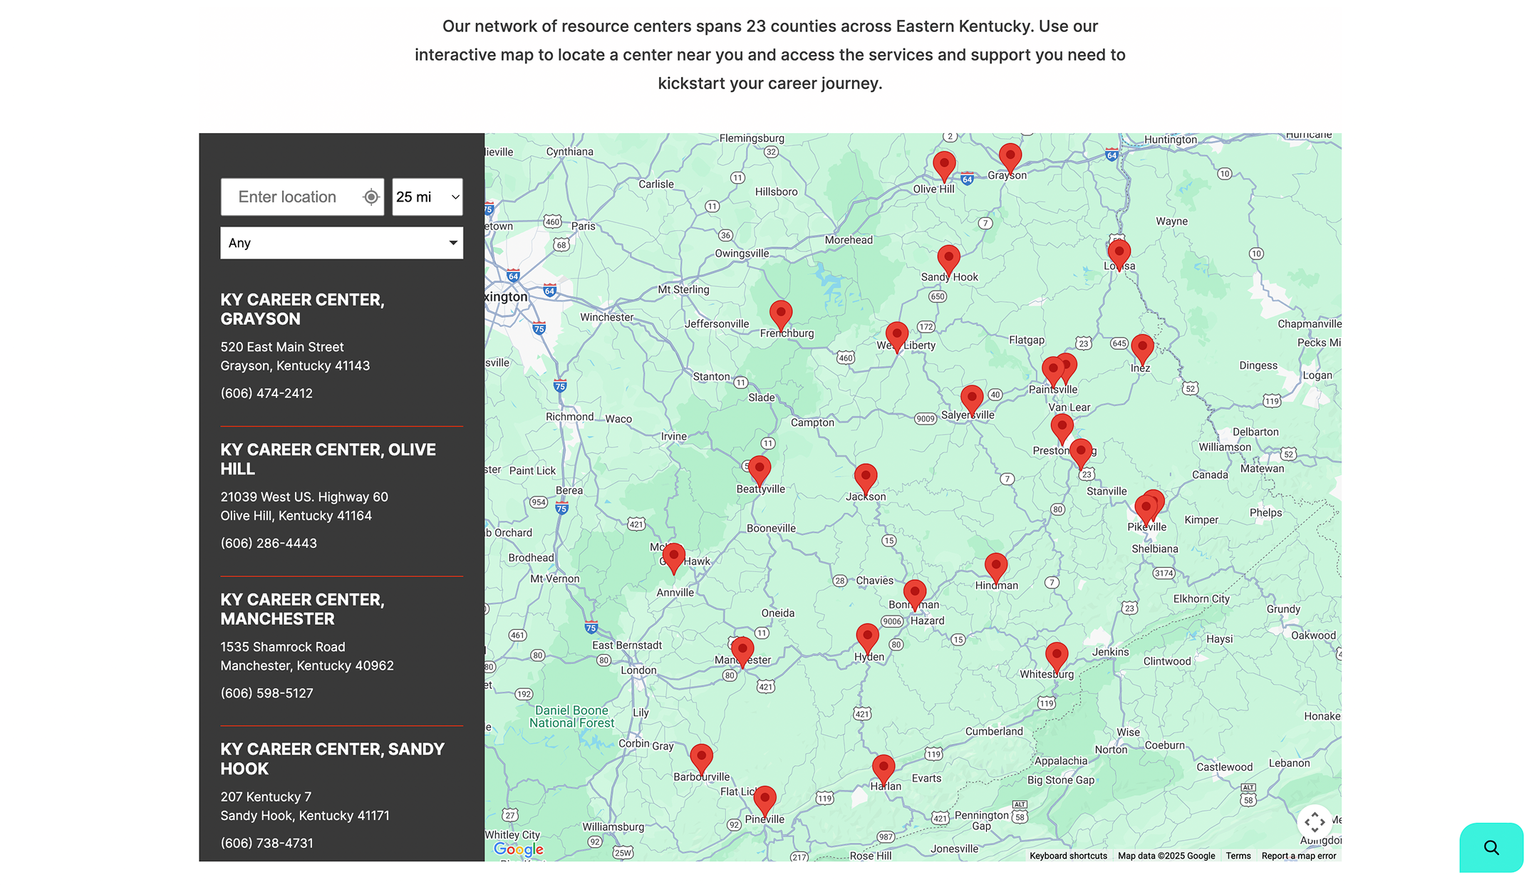Click phone number (606) 598-5127
1539x892 pixels.
coord(266,693)
